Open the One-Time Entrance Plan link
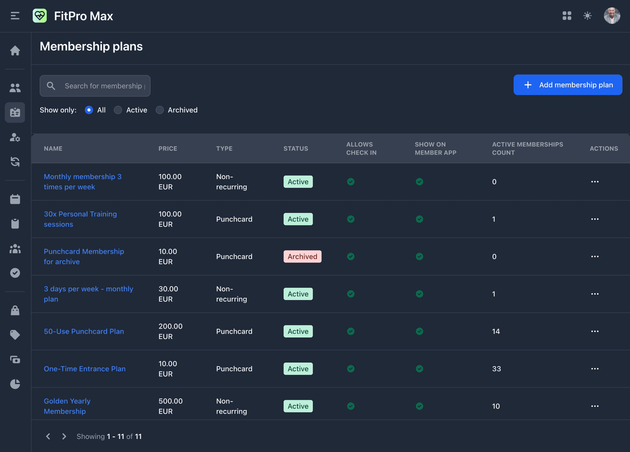The width and height of the screenshot is (630, 452). 85,368
